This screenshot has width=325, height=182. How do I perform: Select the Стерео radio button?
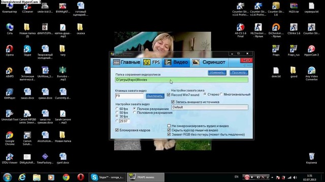point(205,95)
